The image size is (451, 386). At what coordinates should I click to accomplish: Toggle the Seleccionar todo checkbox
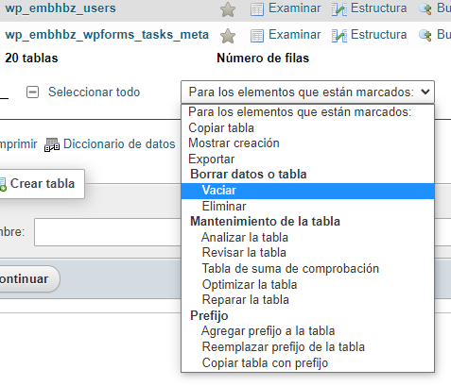point(32,92)
